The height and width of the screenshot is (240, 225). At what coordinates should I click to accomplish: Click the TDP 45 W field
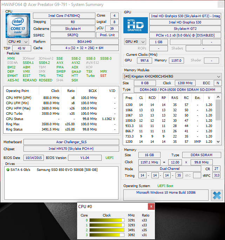(21, 48)
